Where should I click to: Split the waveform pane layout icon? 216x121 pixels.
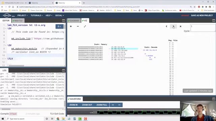(x=214, y=99)
